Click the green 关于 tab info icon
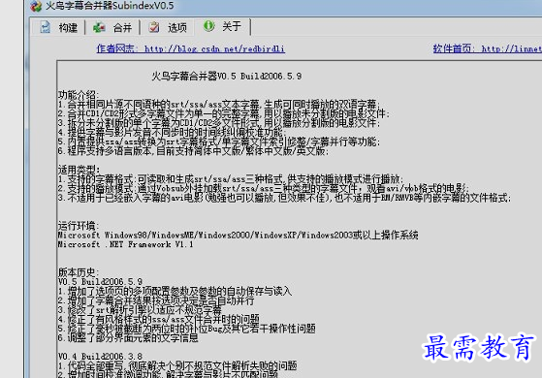 (x=208, y=25)
